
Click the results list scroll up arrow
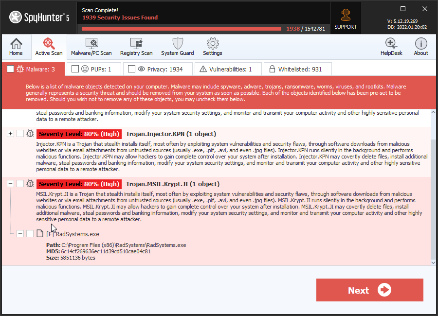pyautogui.click(x=433, y=112)
